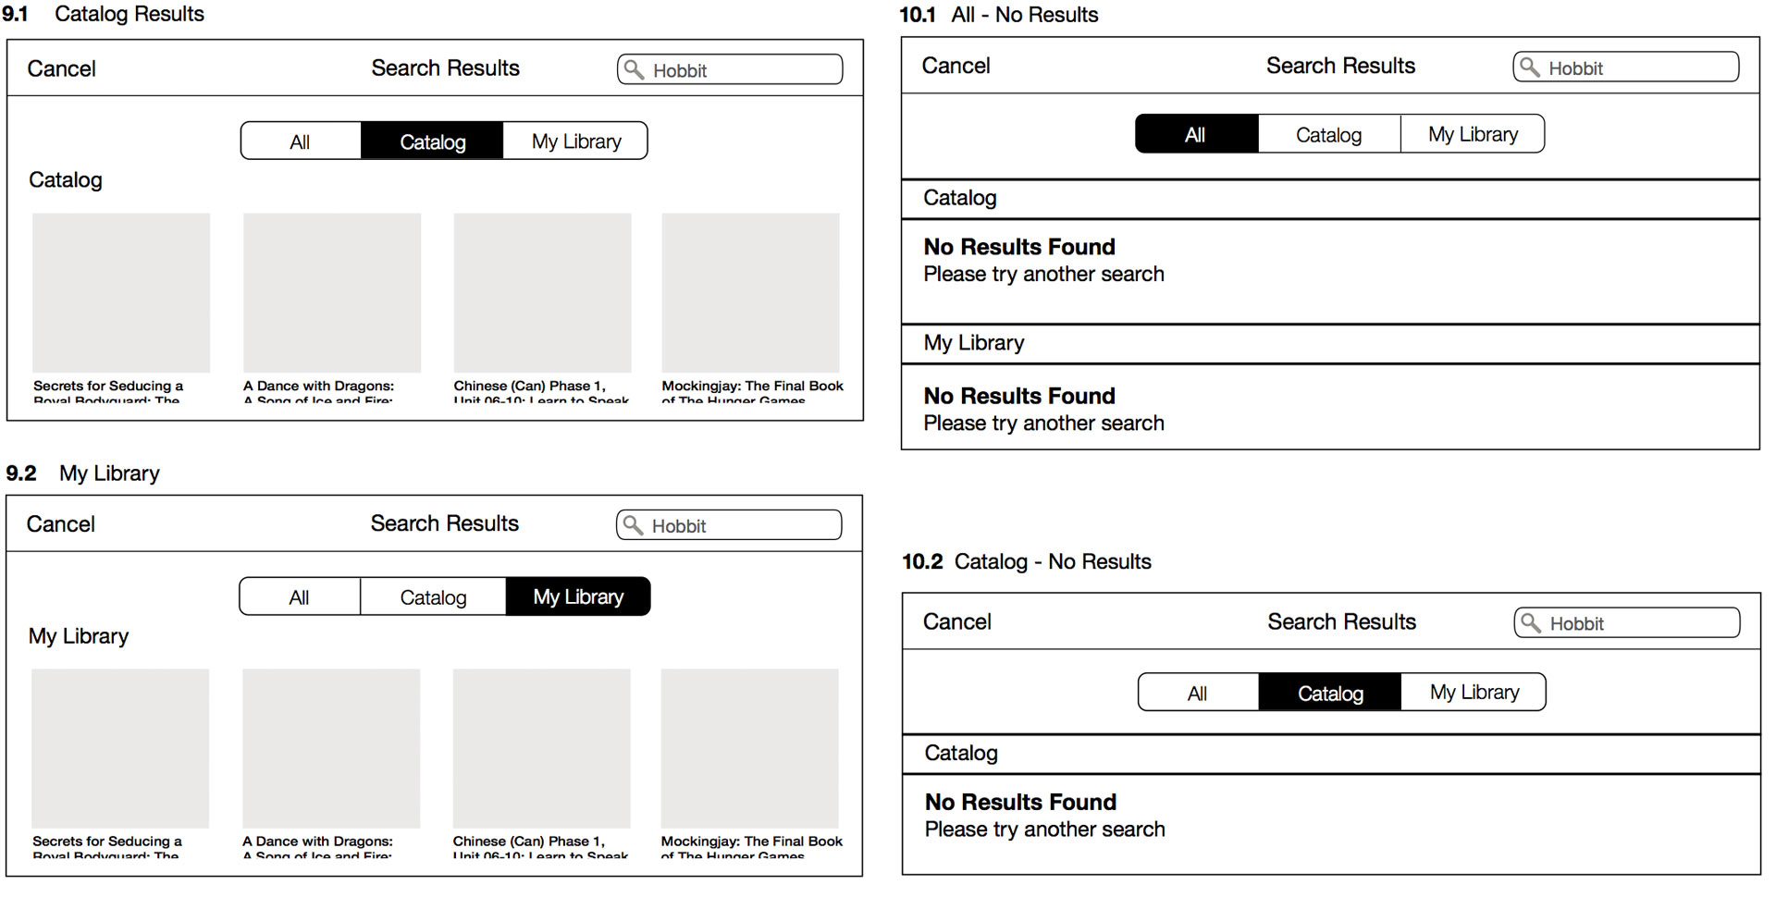Click Cancel in the 9.1 Catalog Results panel
Viewport: 1776px width, 897px height.
[x=61, y=68]
